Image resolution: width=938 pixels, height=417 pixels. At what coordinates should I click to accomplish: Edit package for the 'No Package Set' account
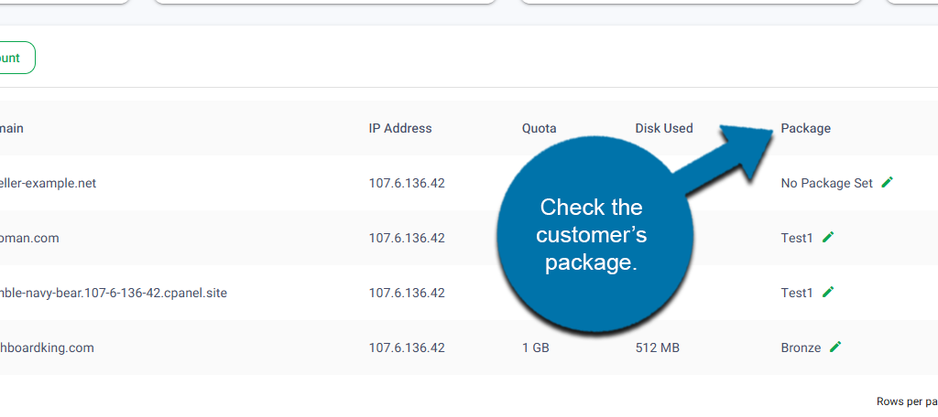tap(887, 182)
